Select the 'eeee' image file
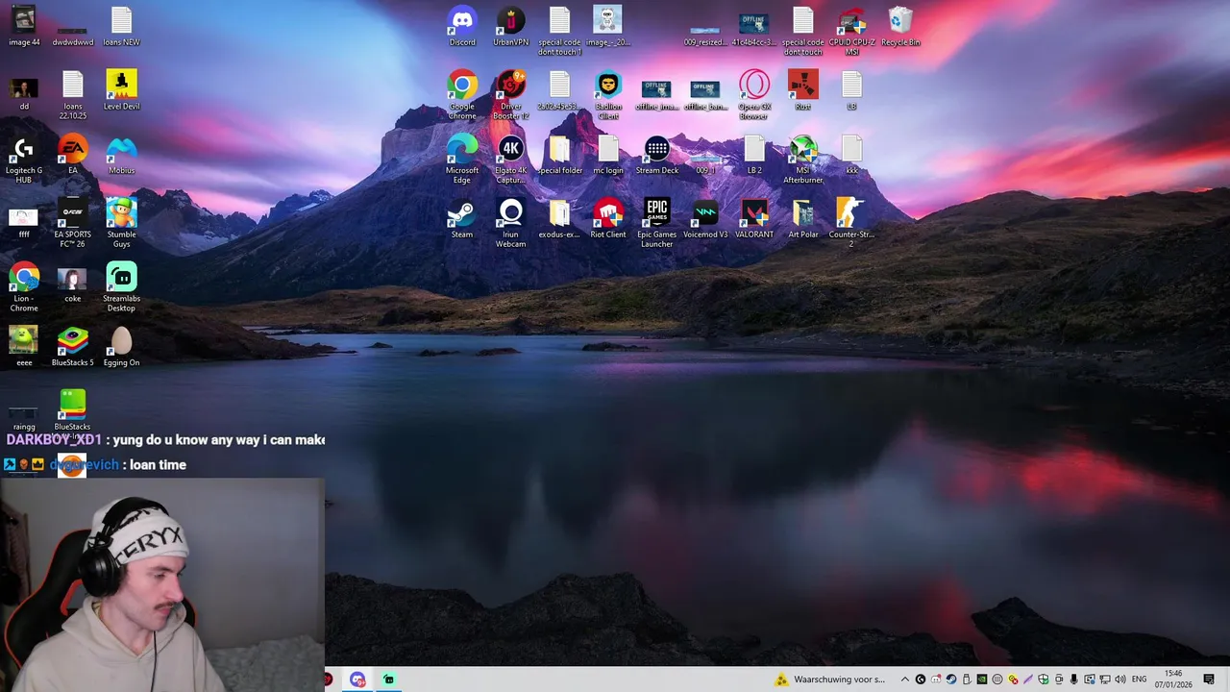The image size is (1230, 692). pyautogui.click(x=24, y=347)
